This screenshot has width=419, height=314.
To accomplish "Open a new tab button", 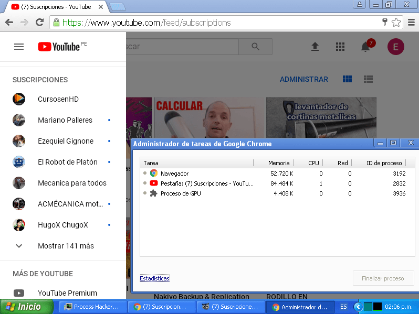I will click(118, 7).
